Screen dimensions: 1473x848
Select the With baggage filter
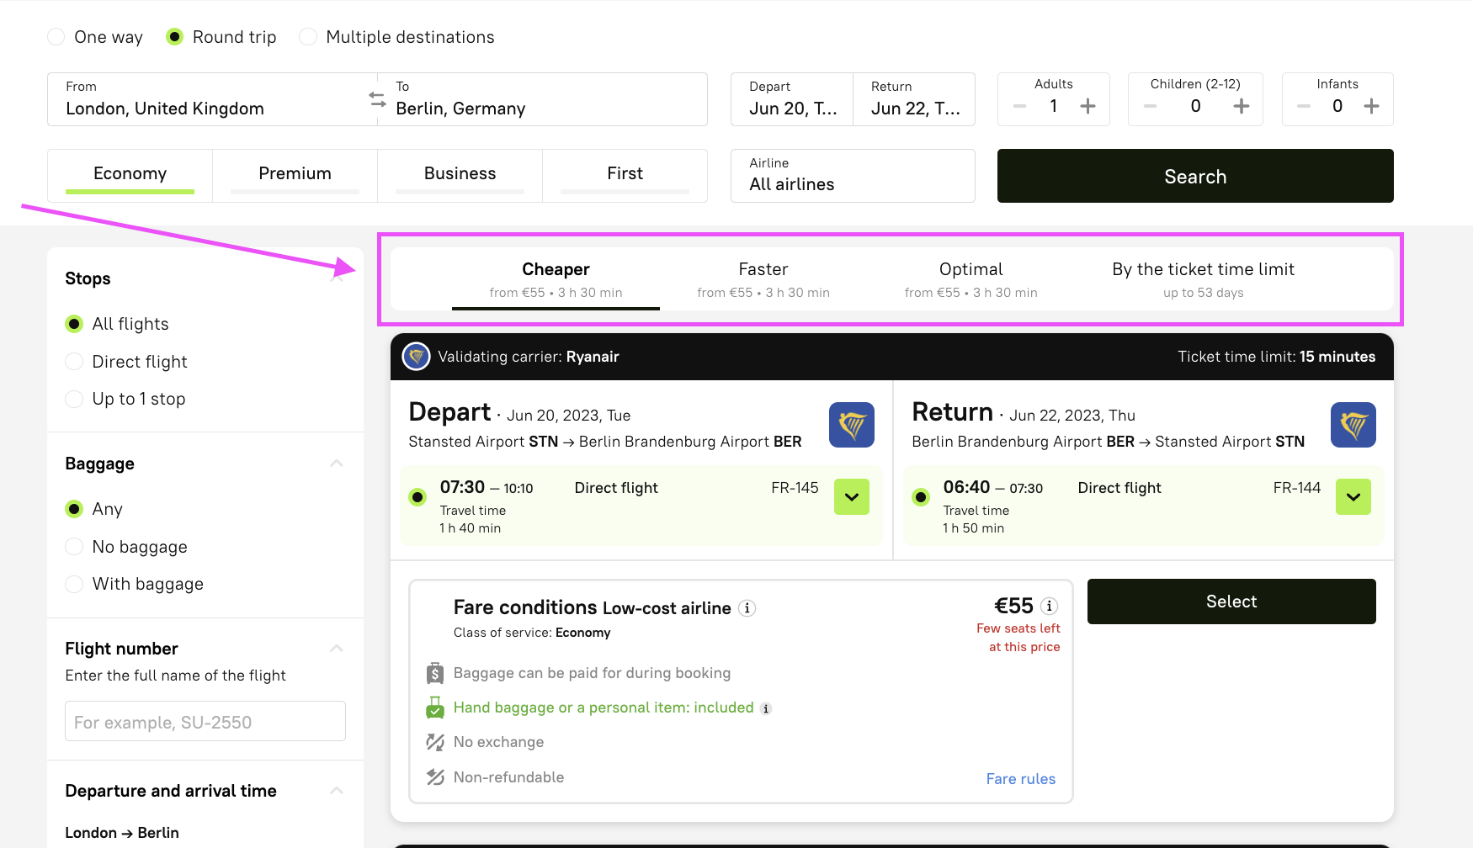point(75,584)
